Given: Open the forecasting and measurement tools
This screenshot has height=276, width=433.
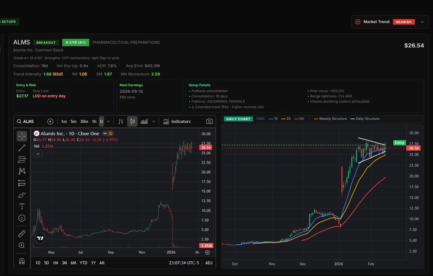Looking at the screenshot, I should pos(22,183).
